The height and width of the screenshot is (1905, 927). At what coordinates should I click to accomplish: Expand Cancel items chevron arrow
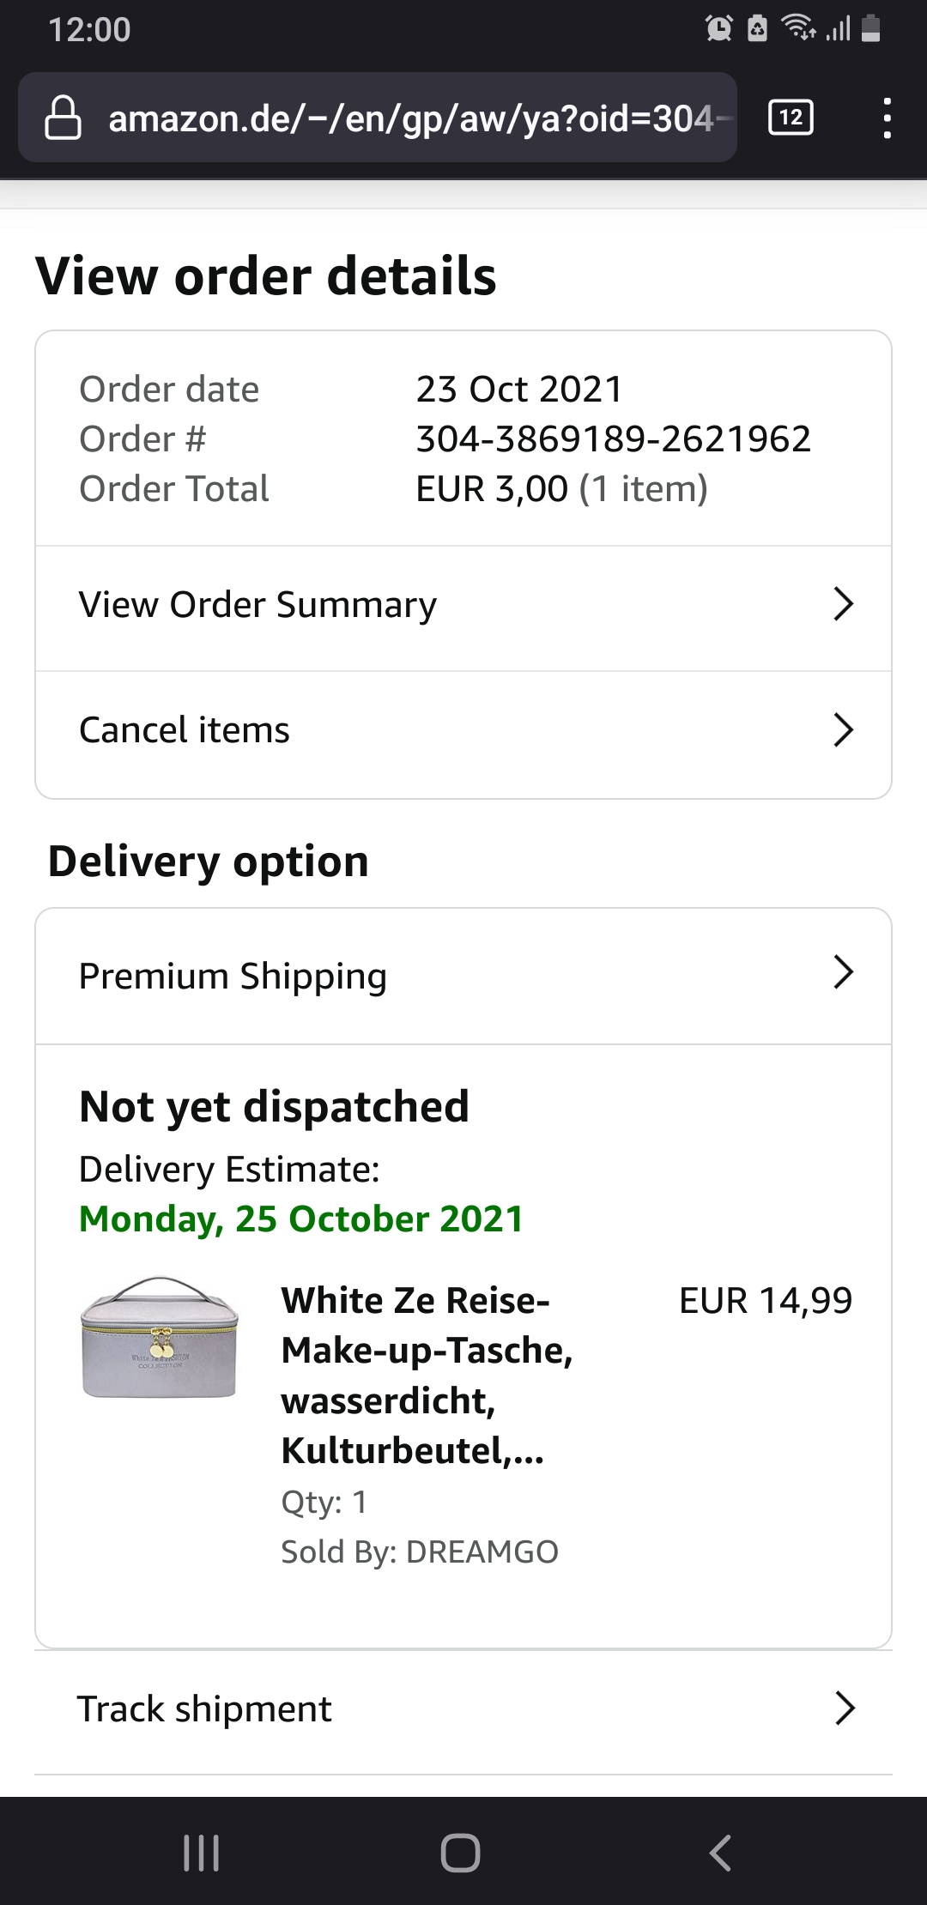[x=843, y=730]
